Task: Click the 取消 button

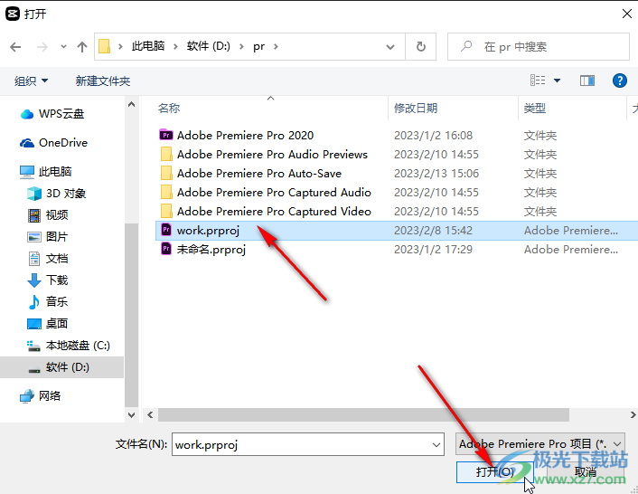Action: coord(585,472)
